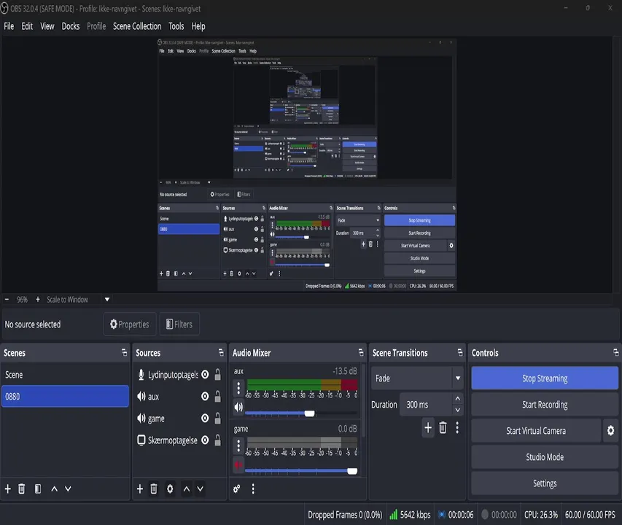
Task: Open advanced audio properties gears icon
Action: 237,489
